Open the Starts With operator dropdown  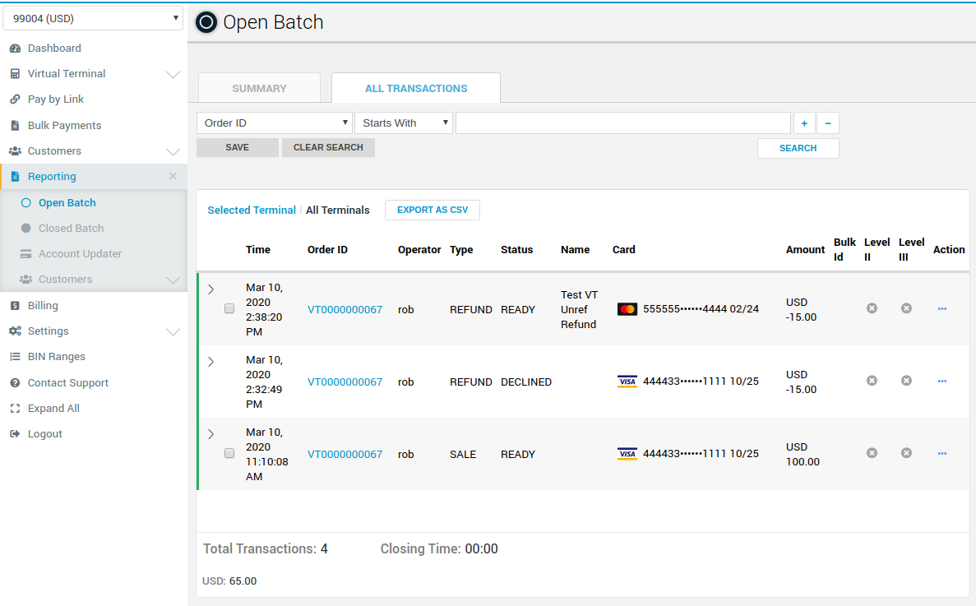404,123
